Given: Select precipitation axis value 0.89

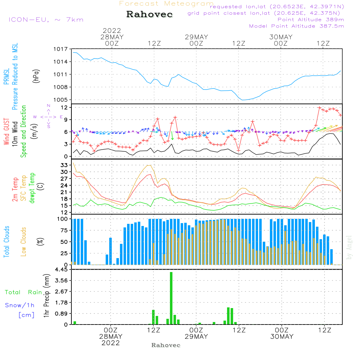Looking at the screenshot, I should pos(61,314).
